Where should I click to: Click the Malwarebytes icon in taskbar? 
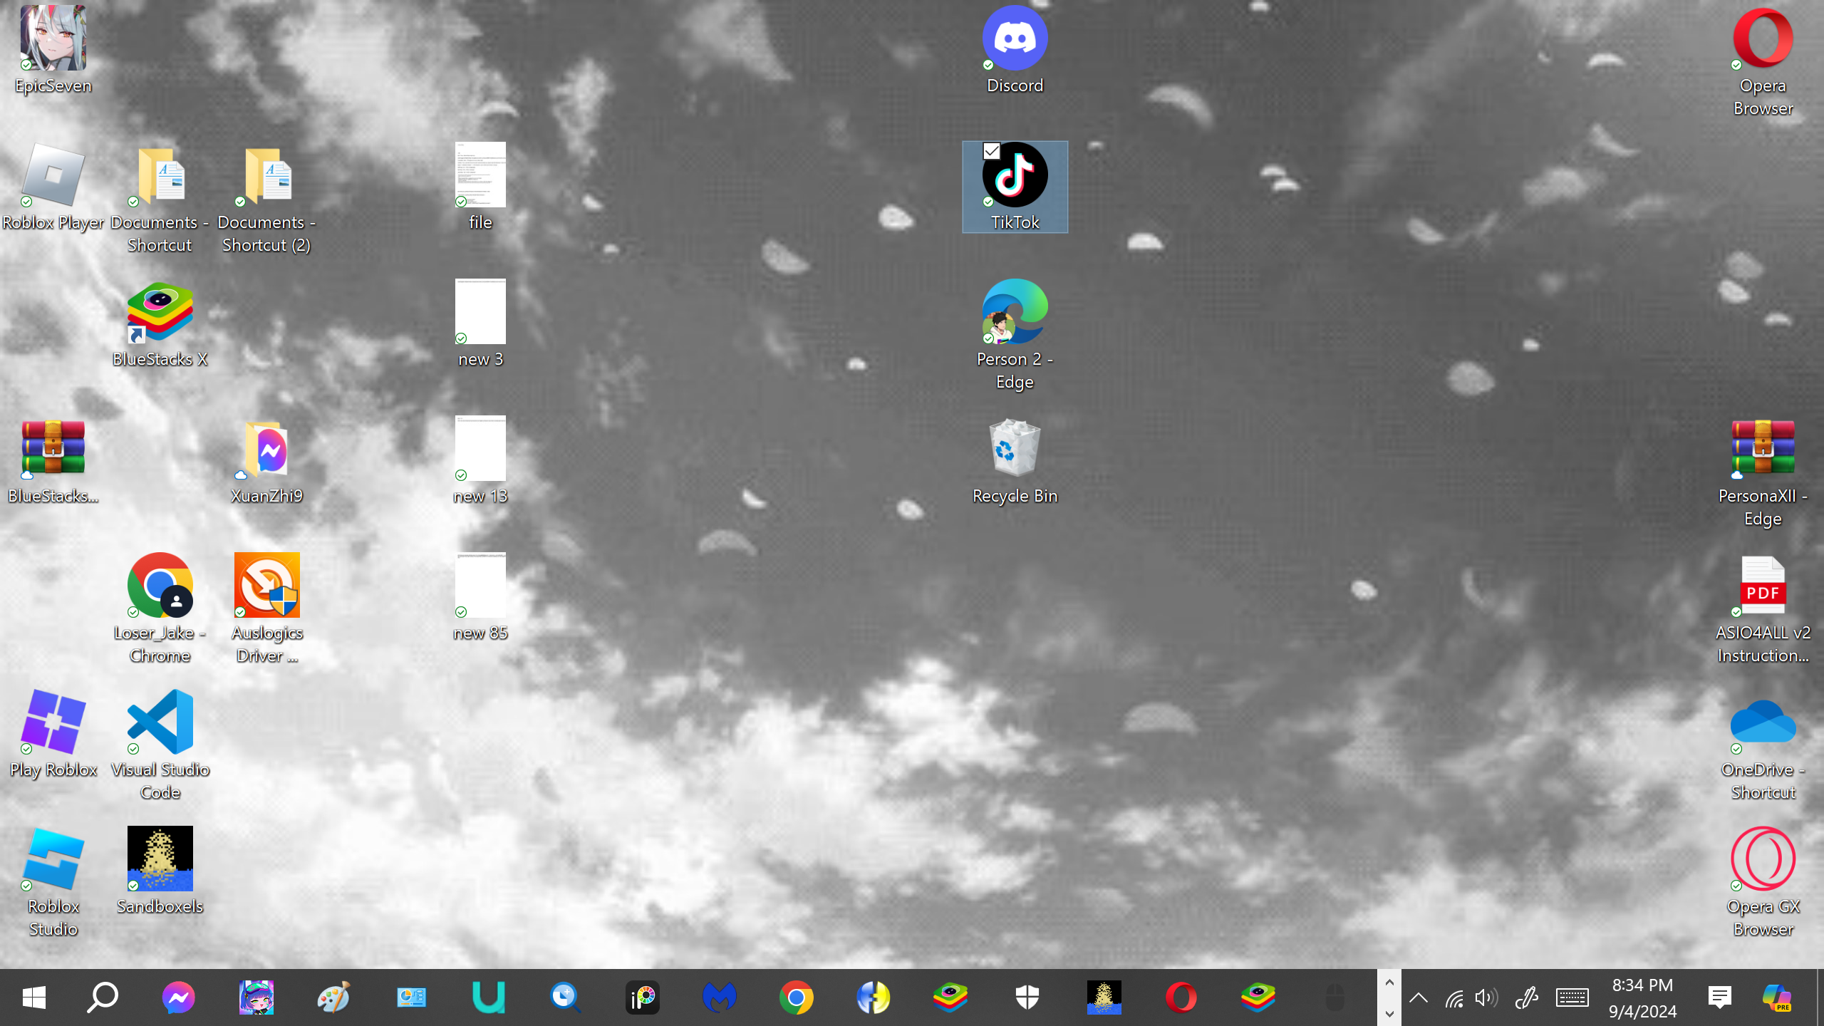pyautogui.click(x=719, y=997)
